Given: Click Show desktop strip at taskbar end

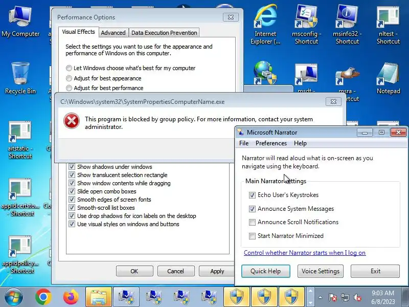Looking at the screenshot, I should 405,297.
